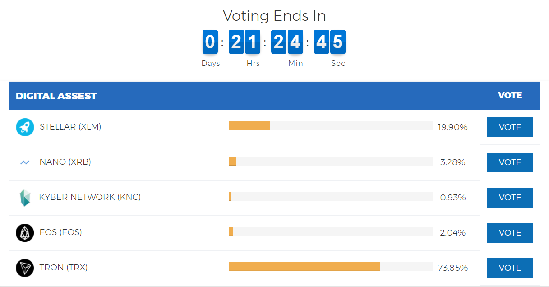The width and height of the screenshot is (549, 287).
Task: Vote for Kyber Network (KNC)
Action: tap(510, 198)
